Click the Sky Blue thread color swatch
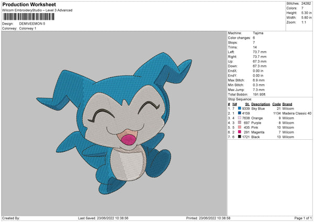This screenshot has width=314, height=222. pos(240,108)
